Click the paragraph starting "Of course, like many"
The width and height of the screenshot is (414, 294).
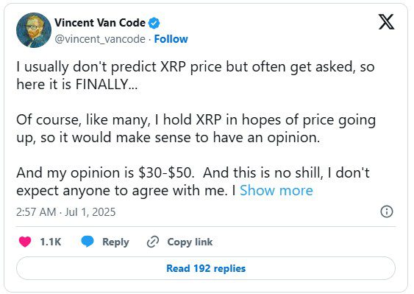196,129
